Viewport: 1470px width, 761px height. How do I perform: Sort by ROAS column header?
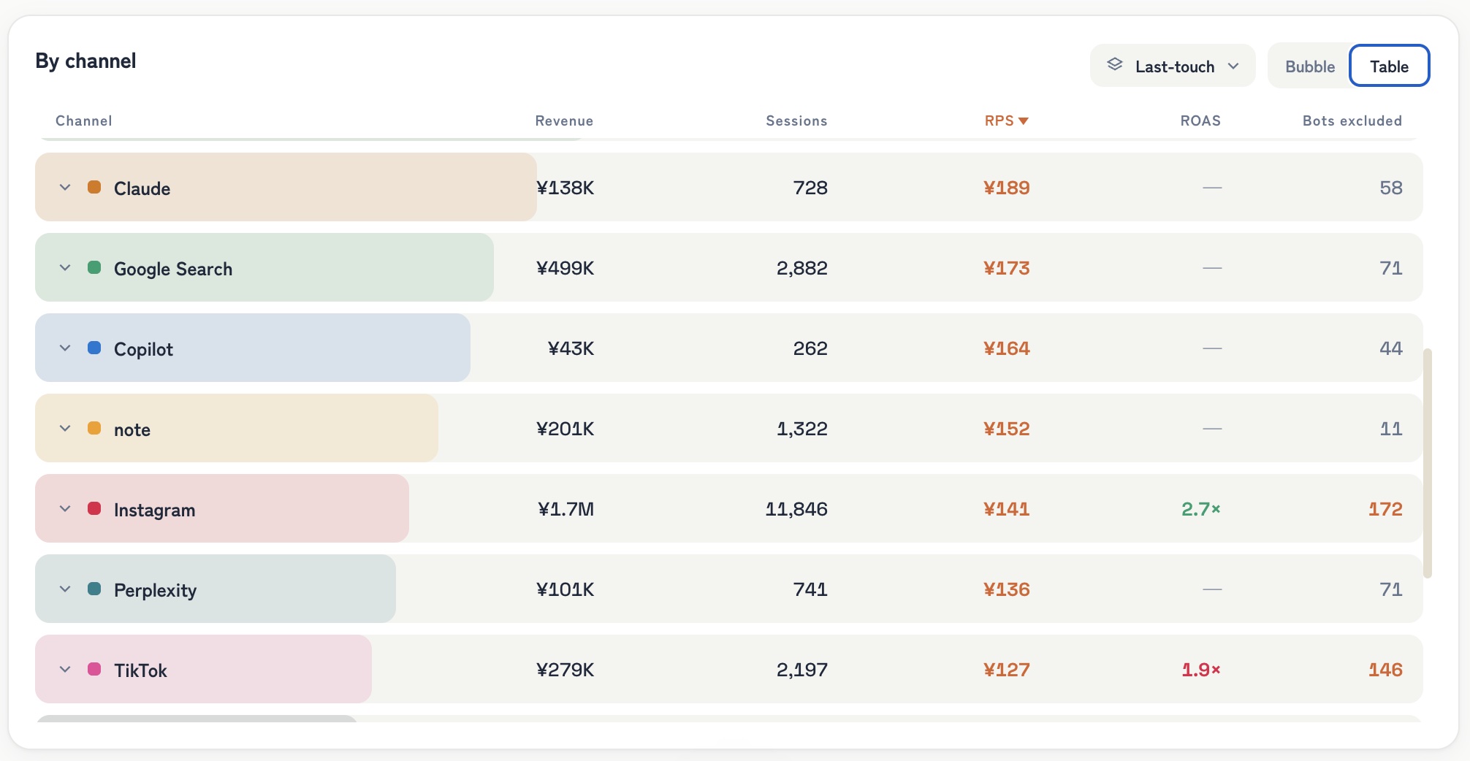1200,121
